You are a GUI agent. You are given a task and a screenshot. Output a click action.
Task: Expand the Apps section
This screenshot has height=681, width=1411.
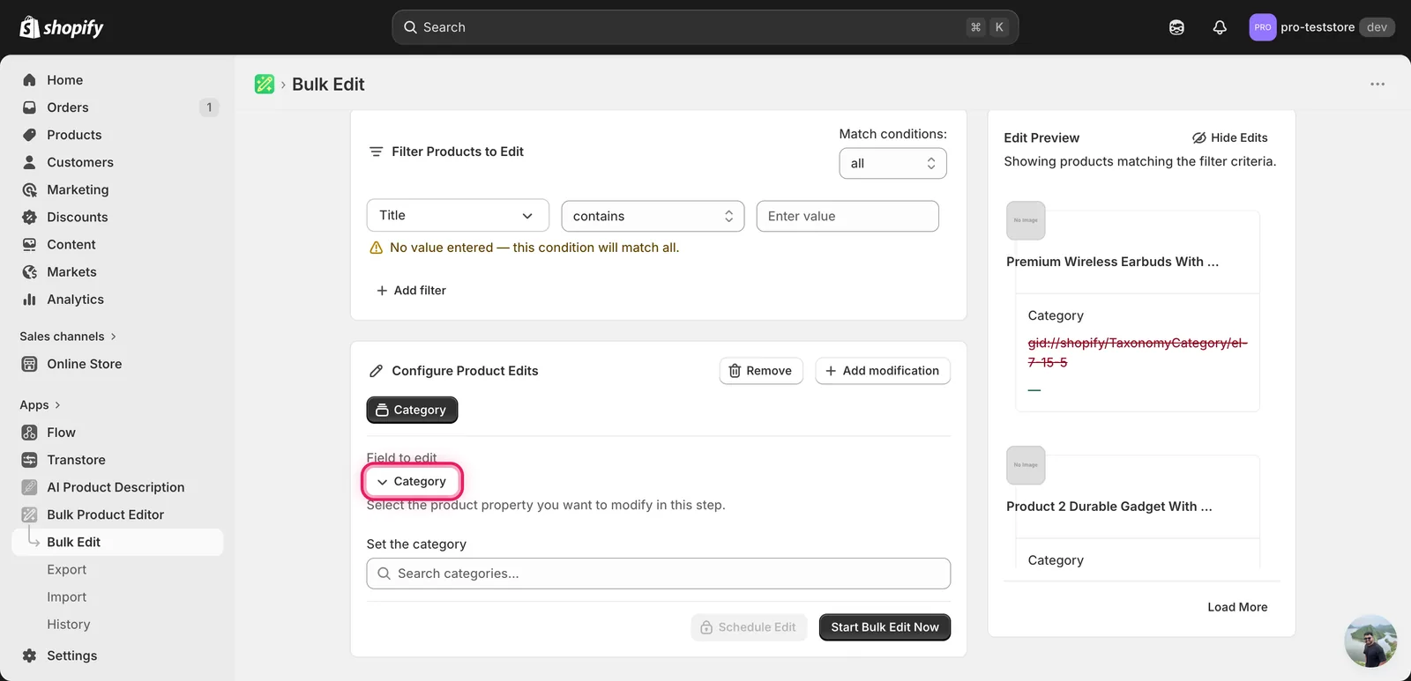click(x=40, y=405)
